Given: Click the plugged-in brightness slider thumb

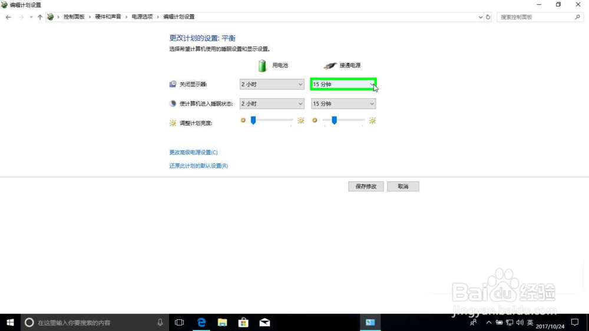Looking at the screenshot, I should (x=335, y=120).
